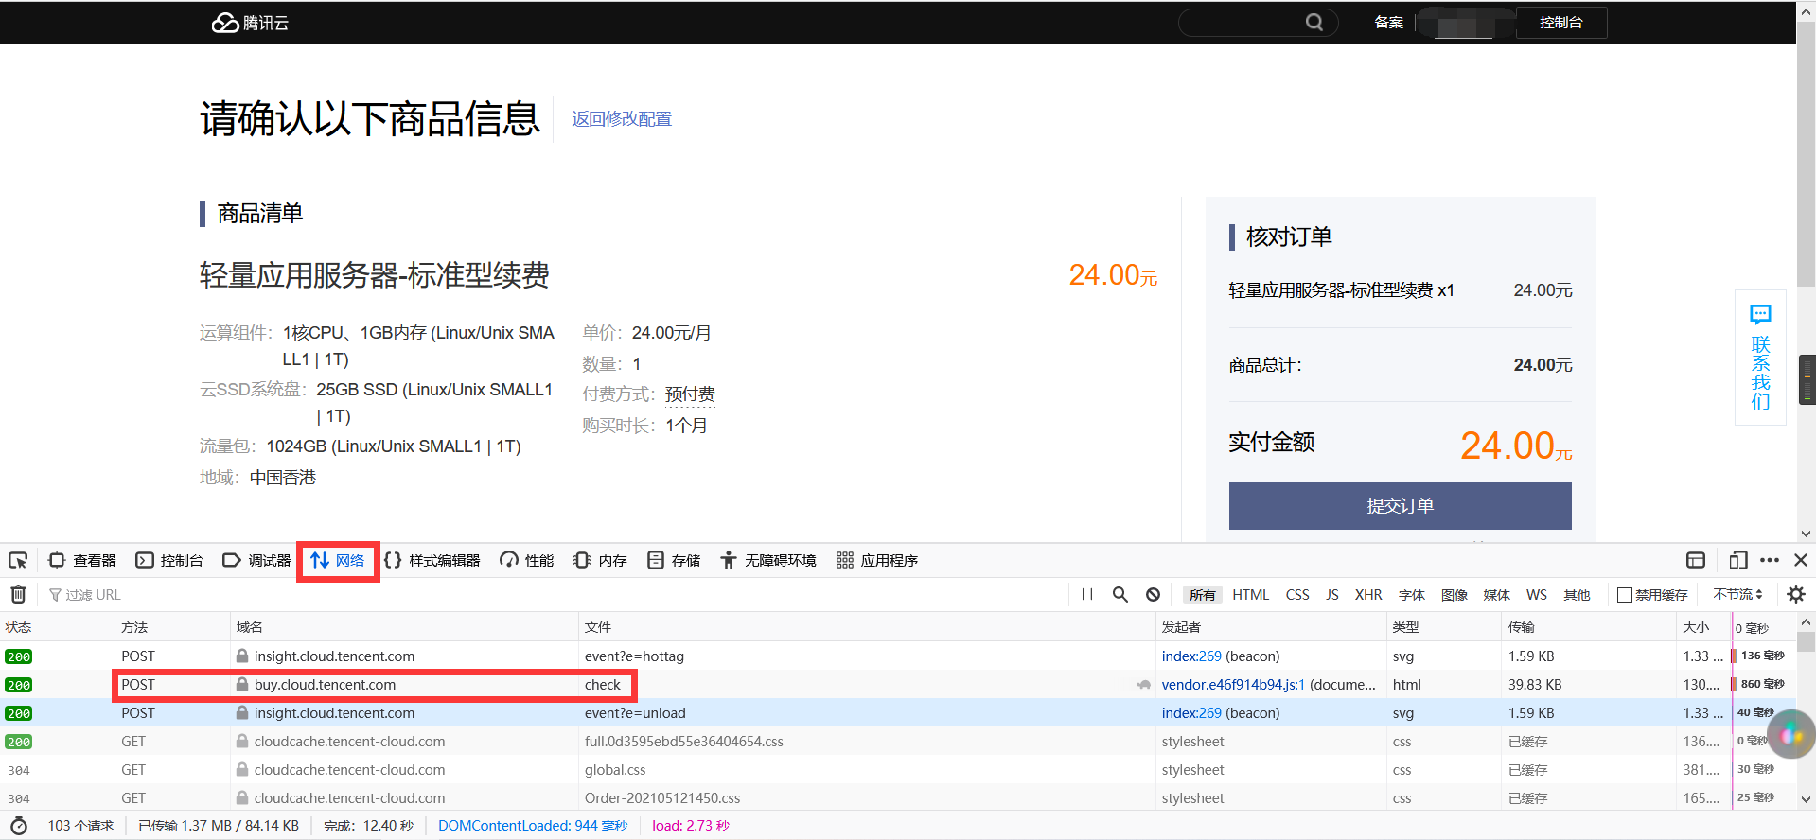Sort by 发起者 column header
This screenshot has width=1816, height=840.
tap(1271, 626)
